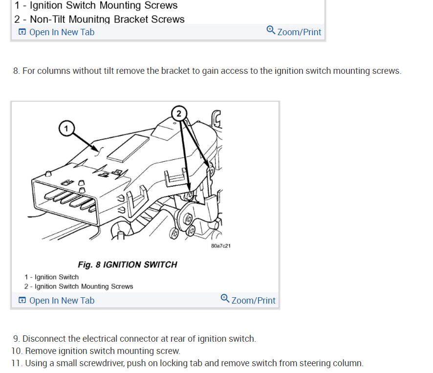Click legend line 2 under the Fig. 8 caption
433x373 pixels.
tap(79, 286)
